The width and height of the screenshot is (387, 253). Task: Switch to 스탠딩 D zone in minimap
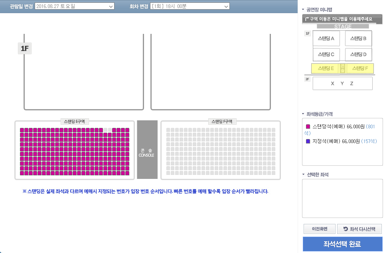click(358, 54)
